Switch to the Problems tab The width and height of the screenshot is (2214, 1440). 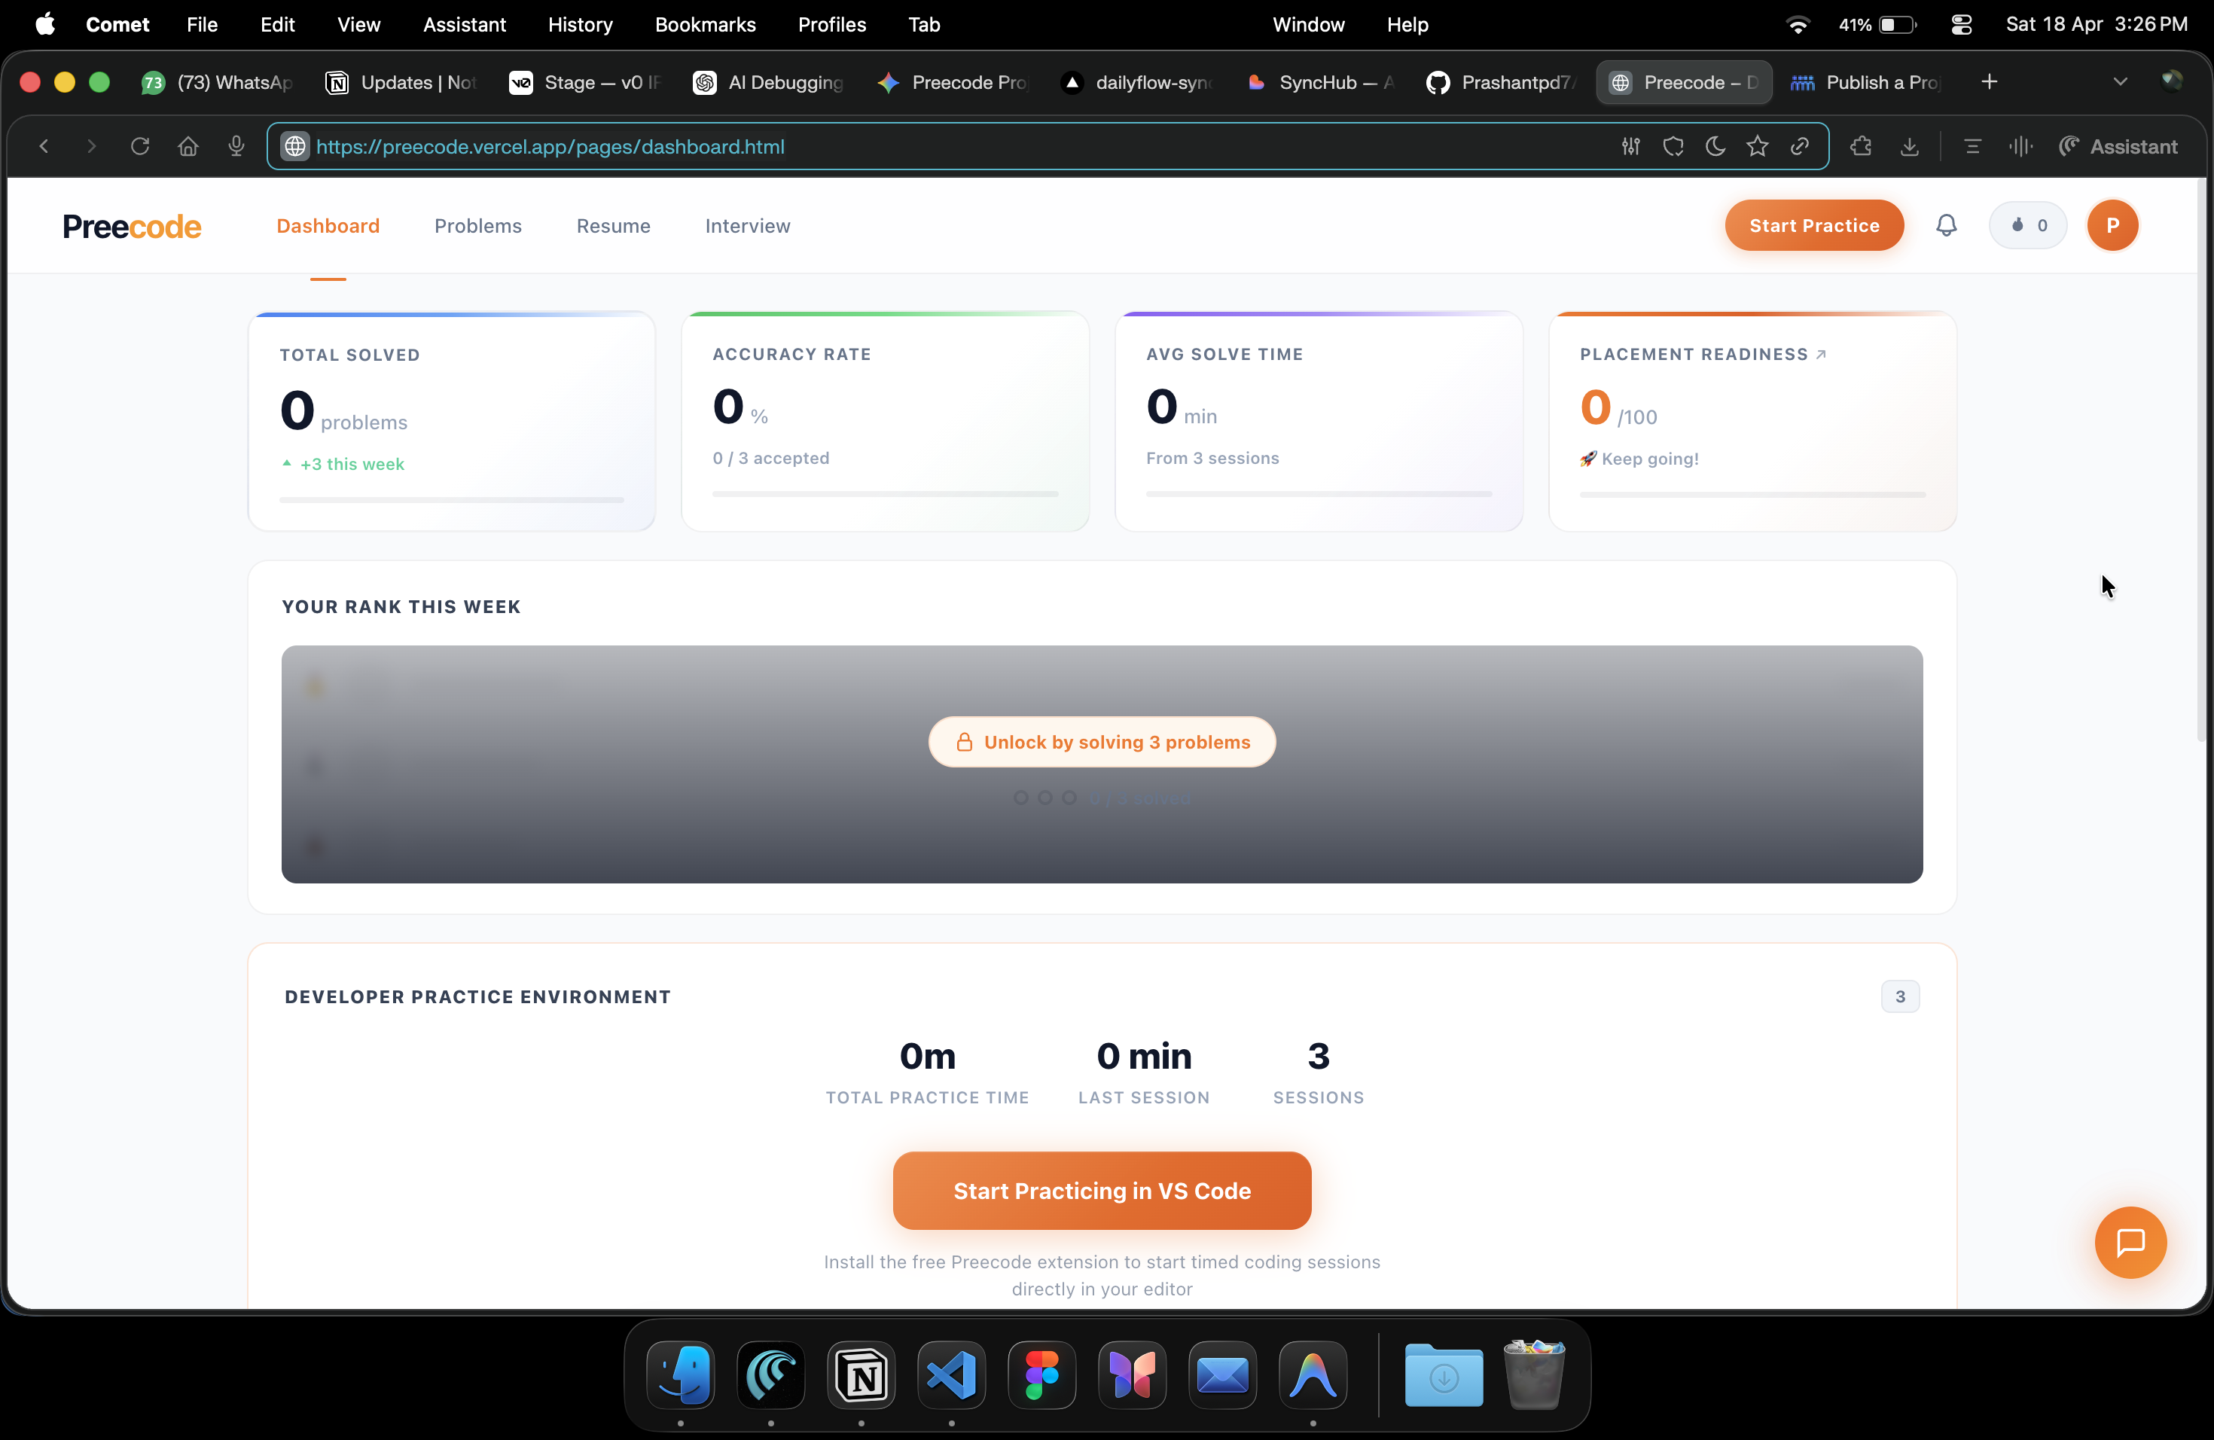(477, 226)
